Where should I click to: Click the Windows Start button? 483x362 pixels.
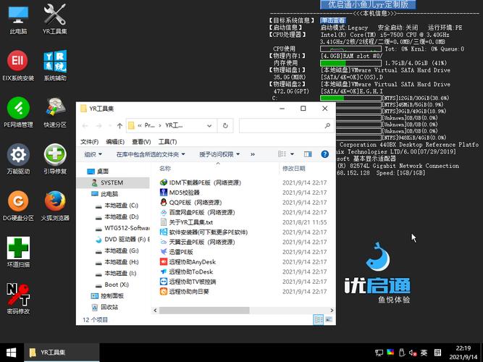click(11, 353)
